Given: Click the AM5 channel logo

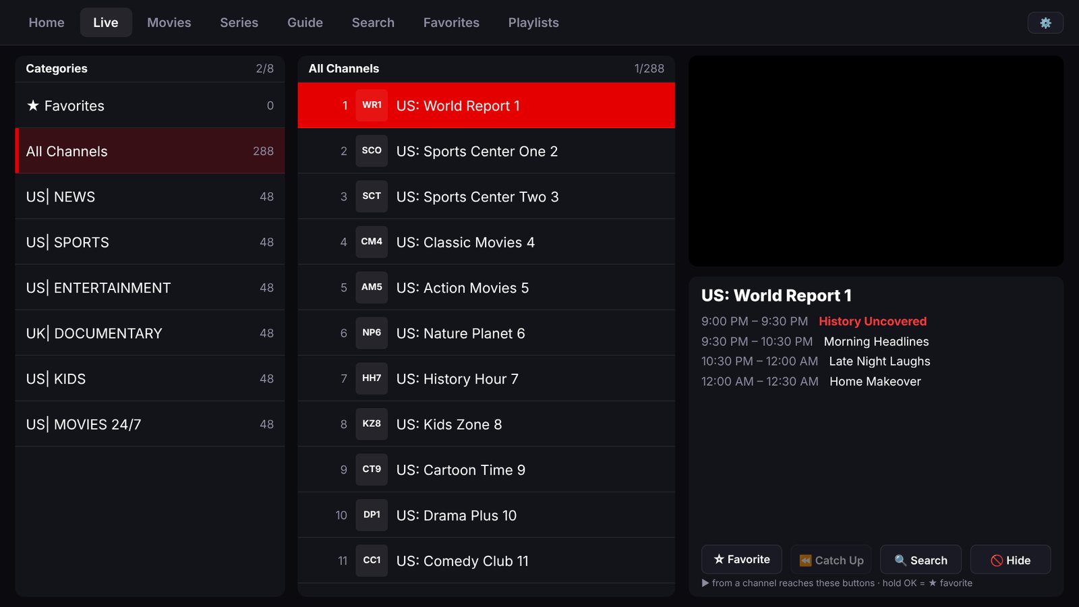Looking at the screenshot, I should pyautogui.click(x=372, y=287).
